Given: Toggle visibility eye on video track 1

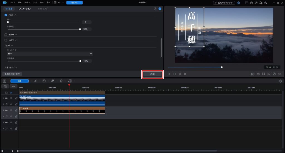Looking at the screenshot, I should [11, 98].
